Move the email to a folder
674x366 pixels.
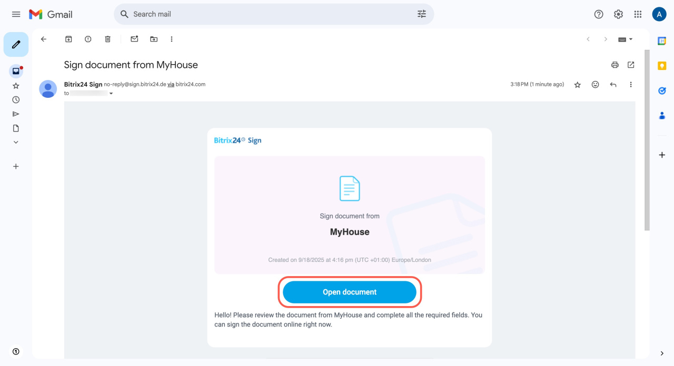154,39
